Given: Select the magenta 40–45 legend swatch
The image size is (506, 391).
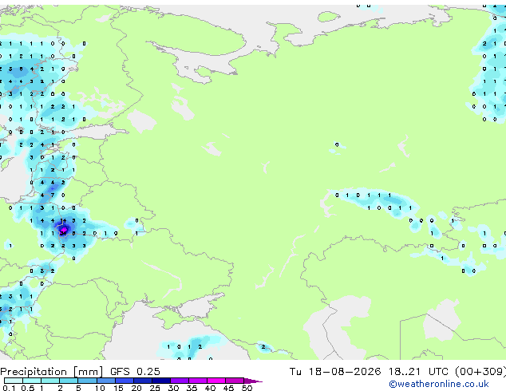Looking at the screenshot, I should point(216,381).
